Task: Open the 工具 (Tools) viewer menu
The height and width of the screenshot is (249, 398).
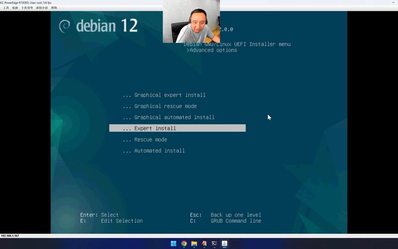Action: [6, 7]
